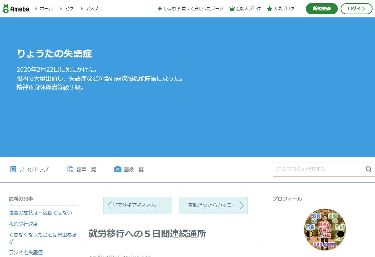This screenshot has height=257, width=375.
Task: Click the crown icon beside 芸能人ブログ
Action: 232,9
